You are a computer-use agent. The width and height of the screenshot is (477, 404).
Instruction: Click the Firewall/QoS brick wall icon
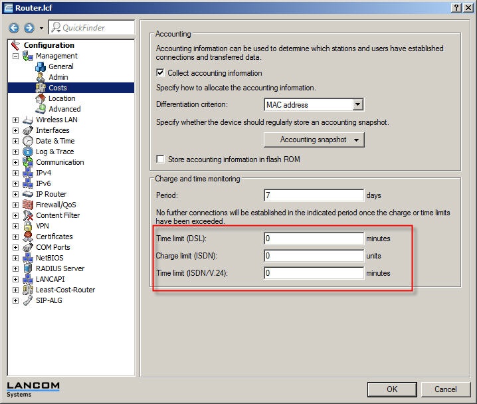click(x=28, y=205)
